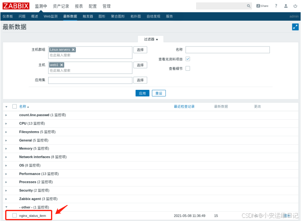
Task: Go to the 概述 submenu tab
Action: tap(35, 16)
